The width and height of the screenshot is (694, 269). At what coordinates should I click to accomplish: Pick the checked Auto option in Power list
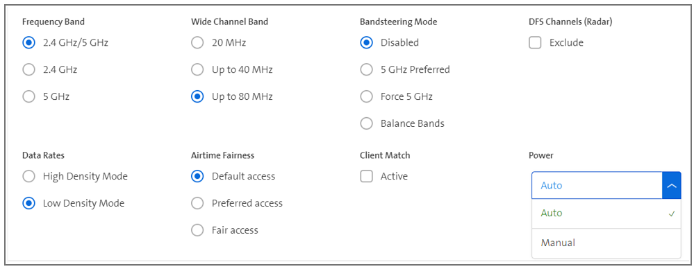tap(606, 214)
